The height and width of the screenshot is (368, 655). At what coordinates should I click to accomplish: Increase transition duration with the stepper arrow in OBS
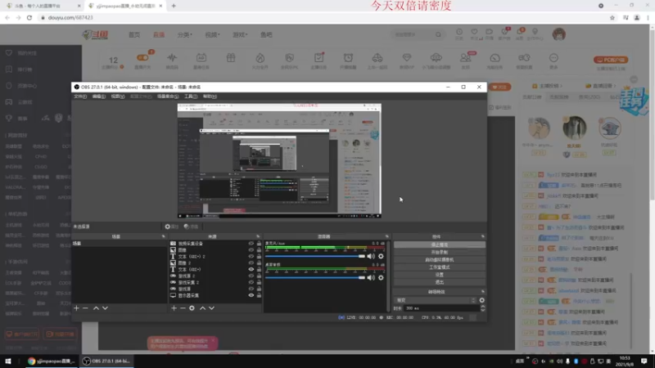tap(483, 306)
